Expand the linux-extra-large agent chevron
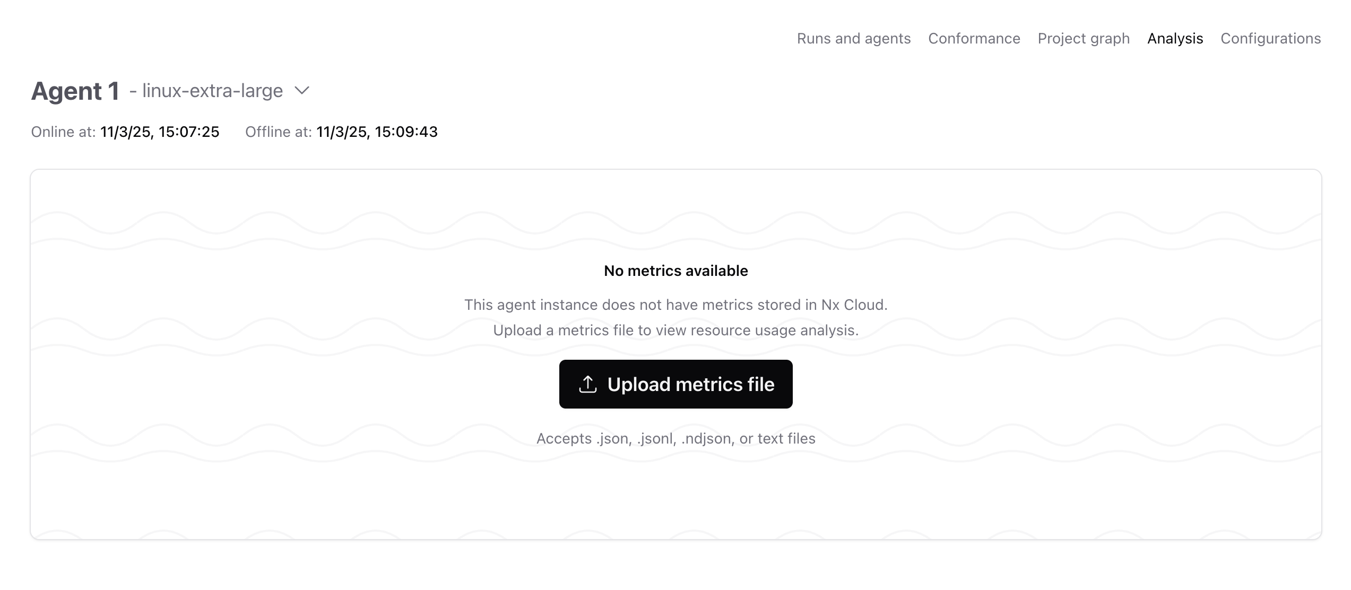 pos(301,91)
